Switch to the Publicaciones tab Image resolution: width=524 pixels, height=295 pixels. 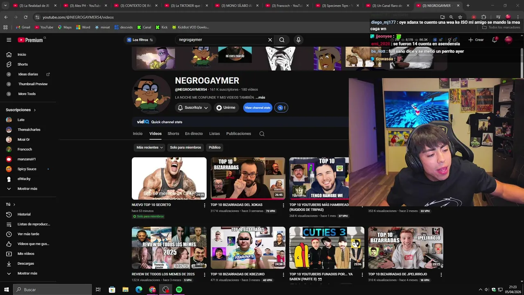point(239,134)
